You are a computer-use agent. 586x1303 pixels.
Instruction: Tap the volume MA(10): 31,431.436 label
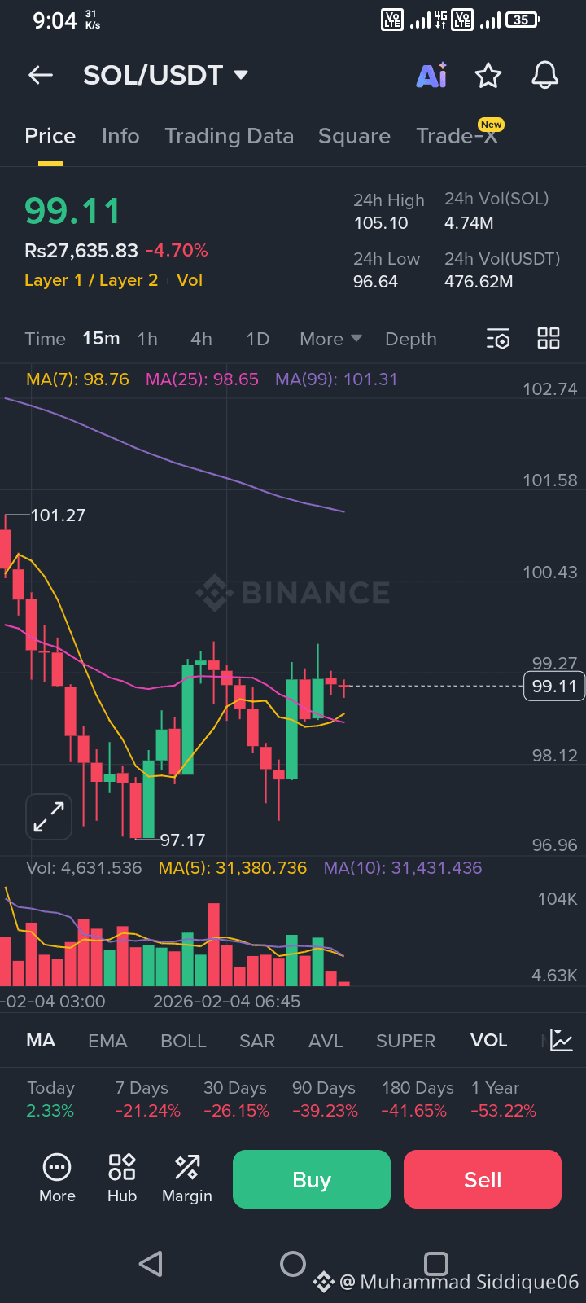pos(403,868)
